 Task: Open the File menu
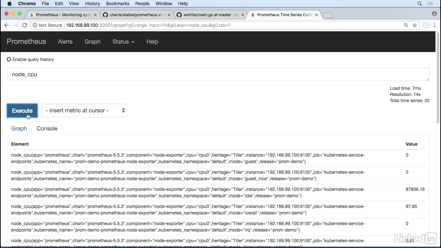tap(45, 3)
